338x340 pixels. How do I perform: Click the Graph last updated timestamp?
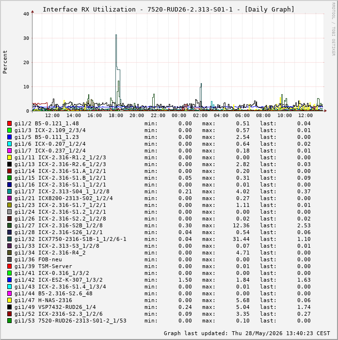(247, 333)
